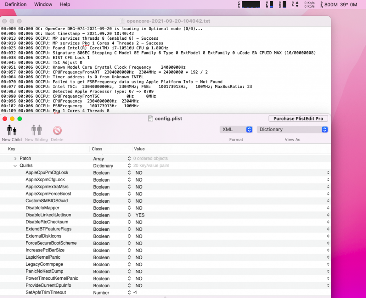The image size is (366, 298).
Task: Click the '0 ordered objects' text
Action: (150, 159)
